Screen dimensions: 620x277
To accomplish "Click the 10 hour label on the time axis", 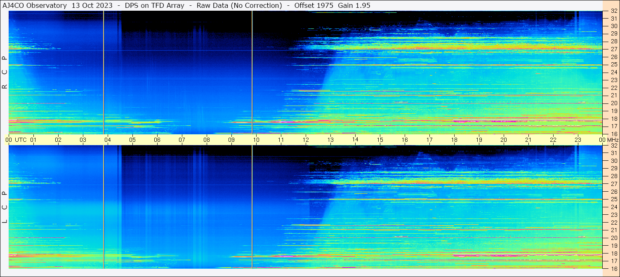I will point(256,140).
